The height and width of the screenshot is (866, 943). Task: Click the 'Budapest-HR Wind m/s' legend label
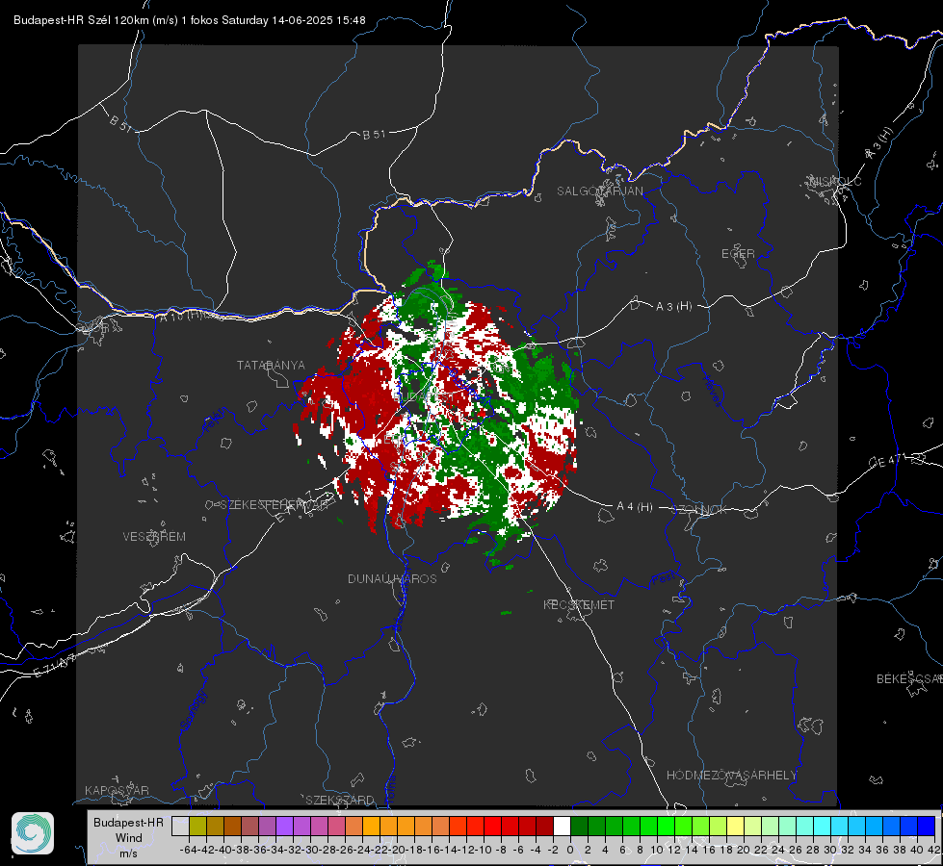pyautogui.click(x=129, y=838)
